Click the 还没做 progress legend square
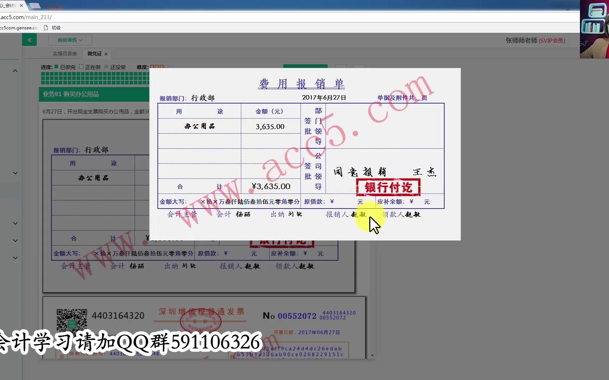This screenshot has width=609, height=380. click(x=106, y=67)
